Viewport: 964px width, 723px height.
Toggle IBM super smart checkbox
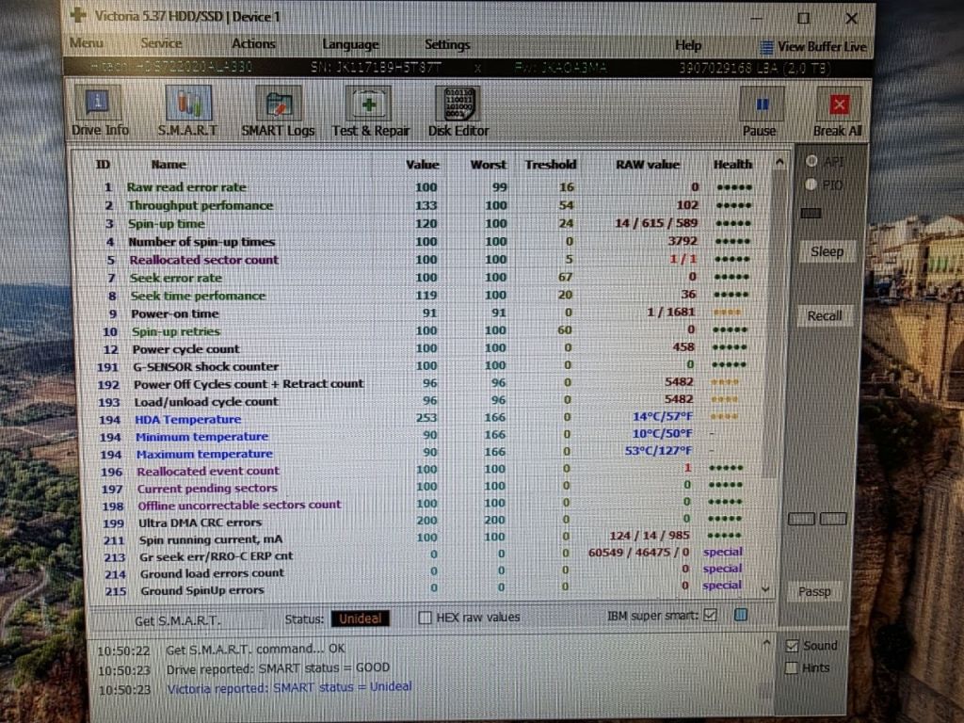[710, 615]
